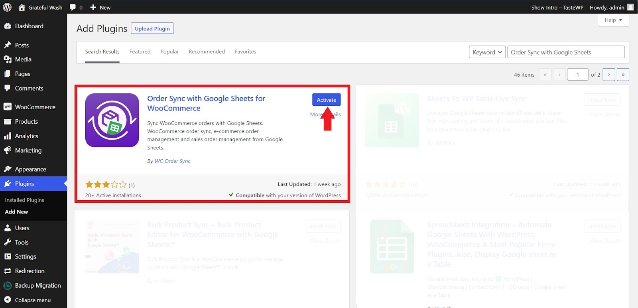Jump to last page of results
Viewport: 638px width, 308px height.
click(x=623, y=75)
